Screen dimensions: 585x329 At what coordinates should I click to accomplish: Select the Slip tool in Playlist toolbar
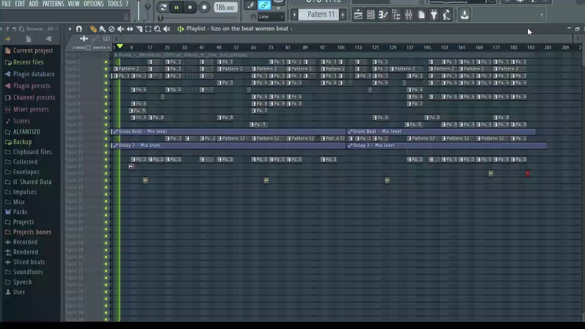130,29
